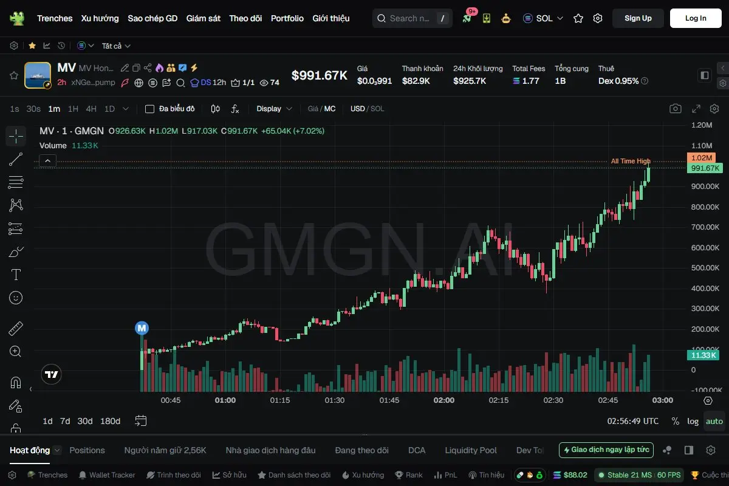Toggle the percent scale
This screenshot has height=486, width=729.
tap(676, 421)
